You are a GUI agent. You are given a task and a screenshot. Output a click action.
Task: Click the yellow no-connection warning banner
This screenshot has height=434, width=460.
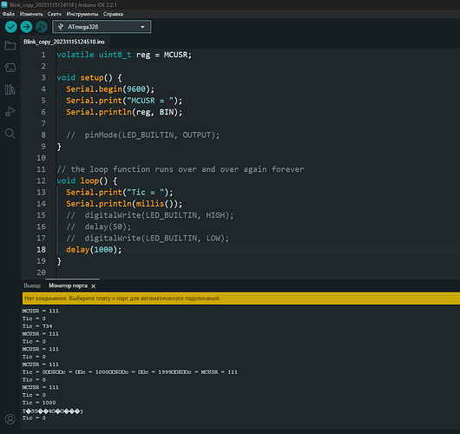241,299
